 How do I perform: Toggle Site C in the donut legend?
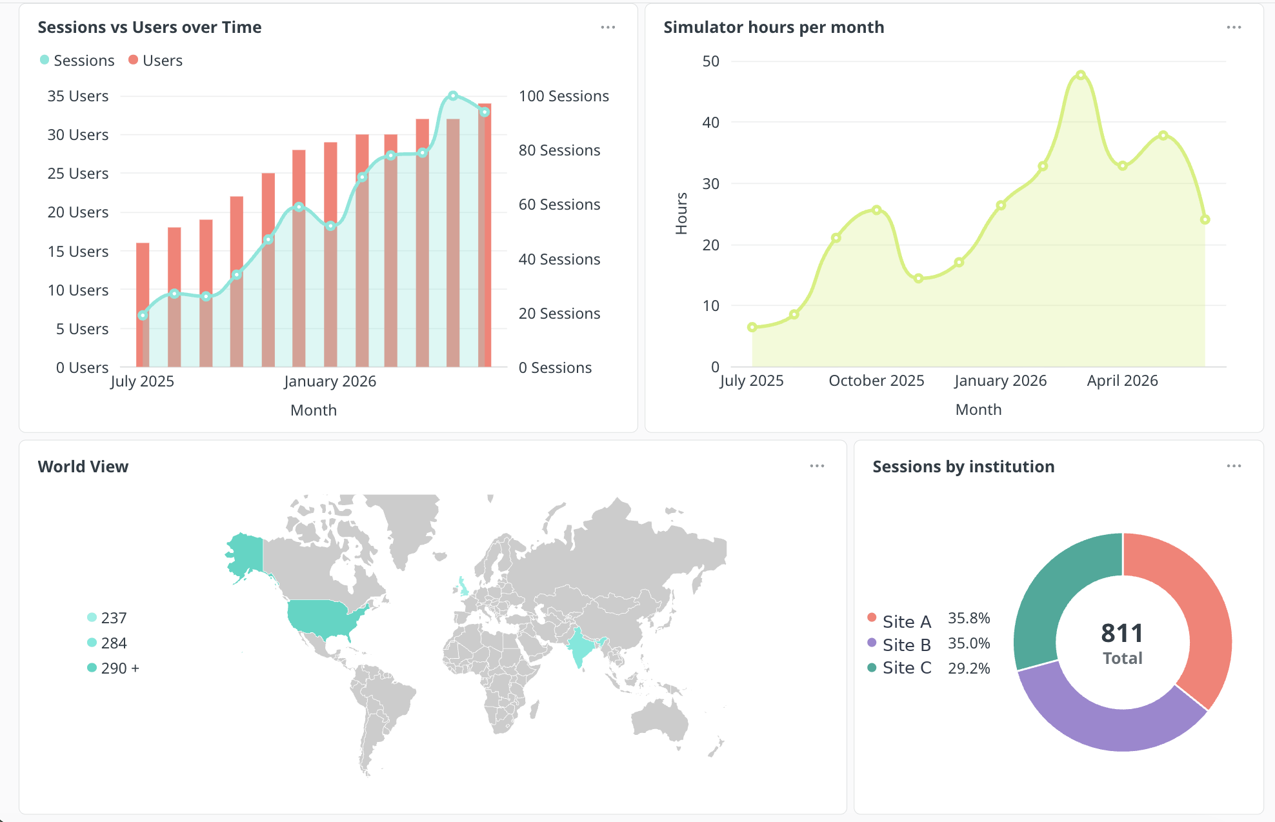point(899,667)
